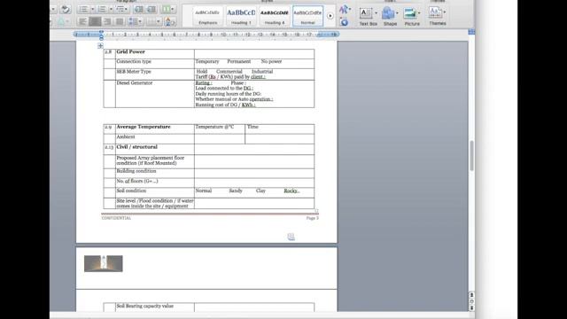Apply a bulleted list
The height and width of the screenshot is (319, 567).
point(83,9)
